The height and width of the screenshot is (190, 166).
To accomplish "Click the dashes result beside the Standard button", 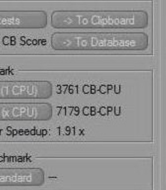I will click(x=53, y=177).
